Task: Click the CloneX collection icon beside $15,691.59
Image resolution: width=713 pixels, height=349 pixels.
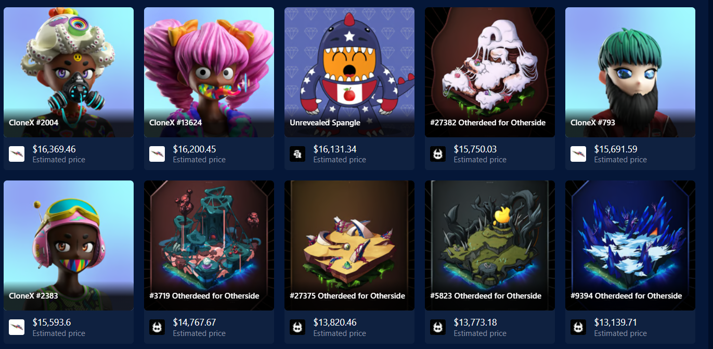Action: click(578, 154)
